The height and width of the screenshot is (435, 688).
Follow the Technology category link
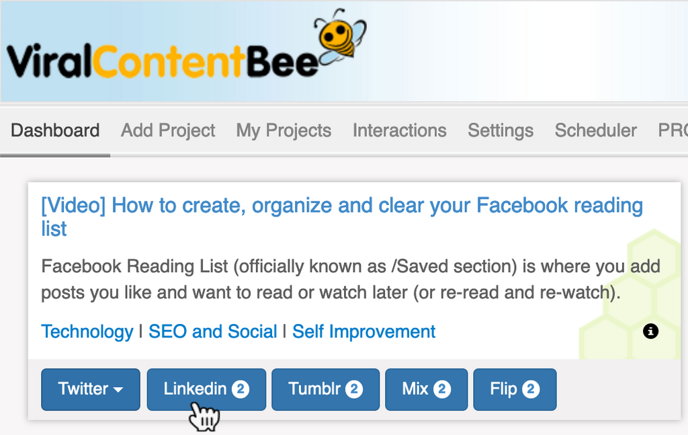pos(87,331)
